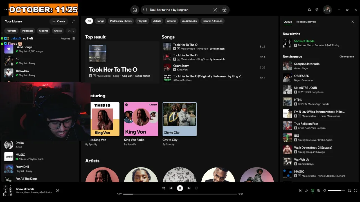Viewport: 360px width, 202px height.
Task: Clear the search field with X
Action: (x=215, y=10)
